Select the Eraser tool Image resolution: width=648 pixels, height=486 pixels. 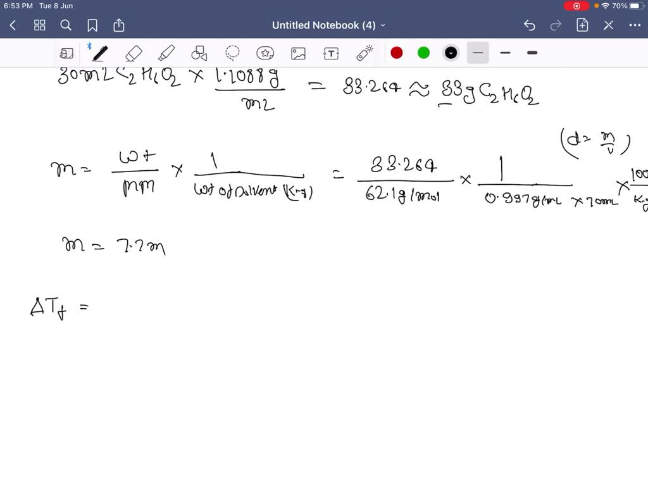(134, 53)
